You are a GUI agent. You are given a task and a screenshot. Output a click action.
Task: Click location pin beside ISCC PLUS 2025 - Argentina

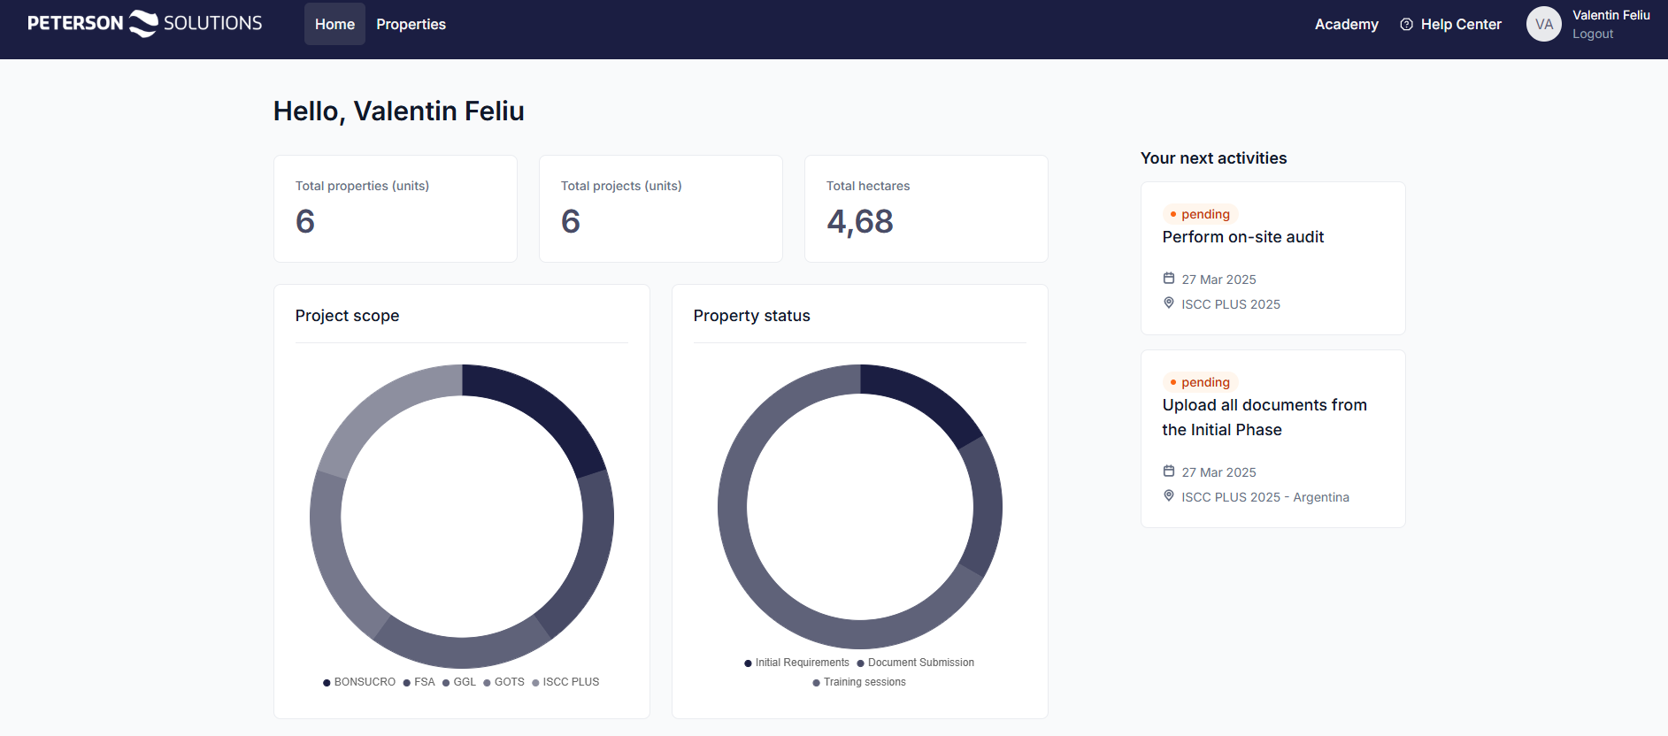click(1169, 496)
